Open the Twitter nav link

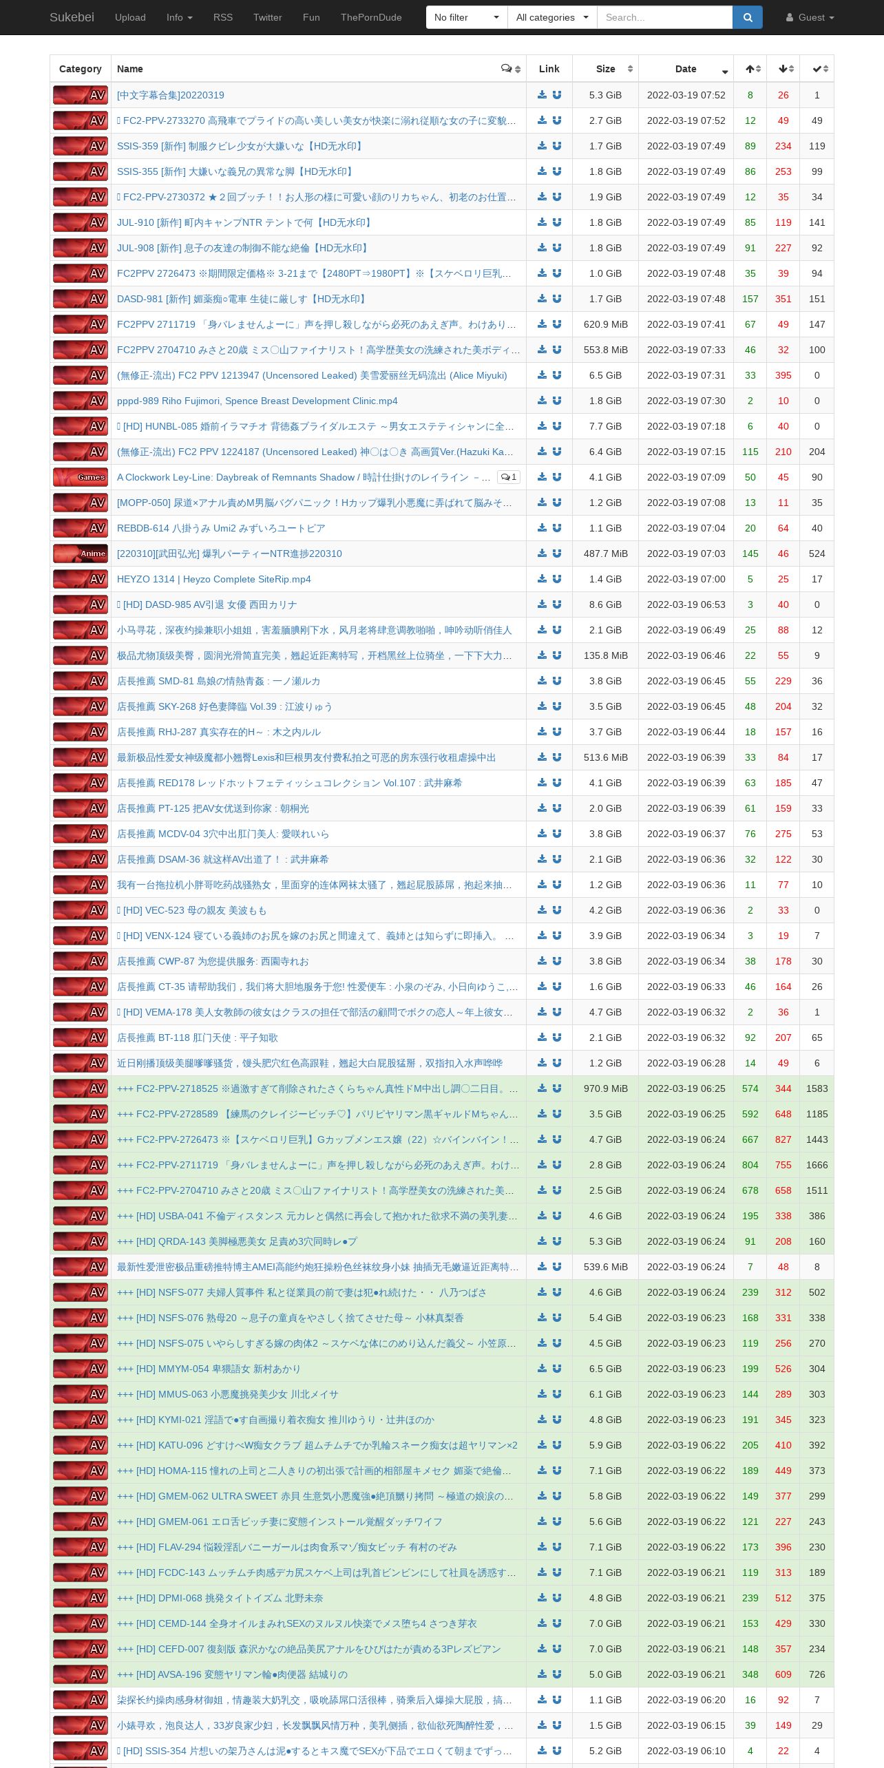click(x=268, y=17)
